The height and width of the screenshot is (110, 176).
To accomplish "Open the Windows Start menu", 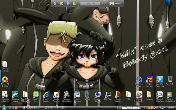I will [x=4, y=108].
